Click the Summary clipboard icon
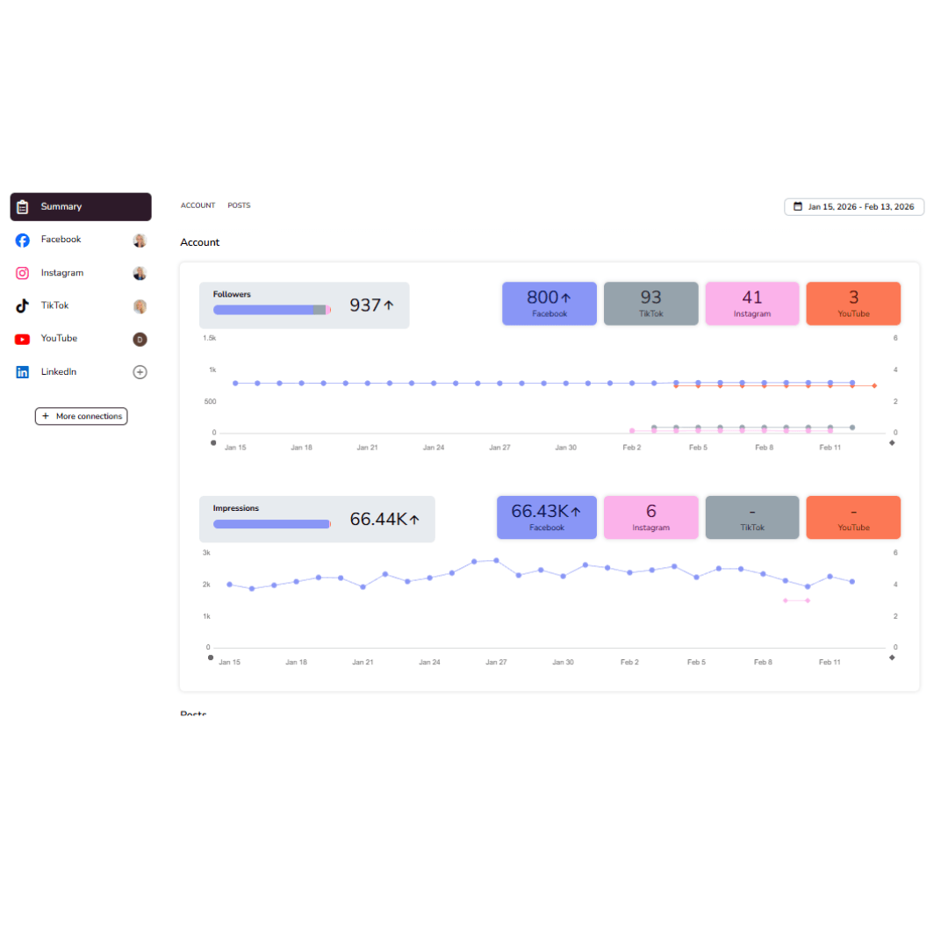The width and height of the screenshot is (948, 948). click(x=22, y=207)
